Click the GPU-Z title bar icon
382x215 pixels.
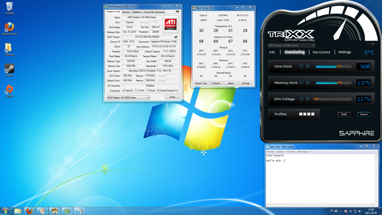106,6
